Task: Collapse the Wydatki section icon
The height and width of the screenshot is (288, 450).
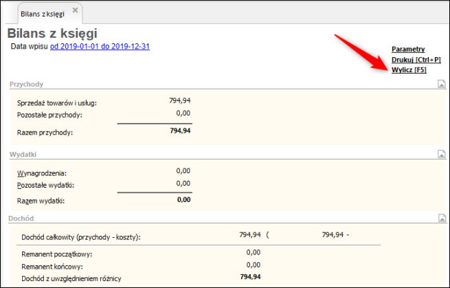Action: click(441, 154)
